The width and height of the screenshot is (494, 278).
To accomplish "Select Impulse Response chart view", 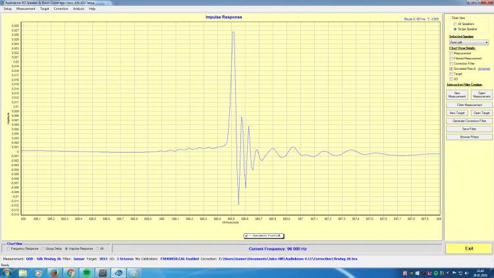I will coord(67,249).
